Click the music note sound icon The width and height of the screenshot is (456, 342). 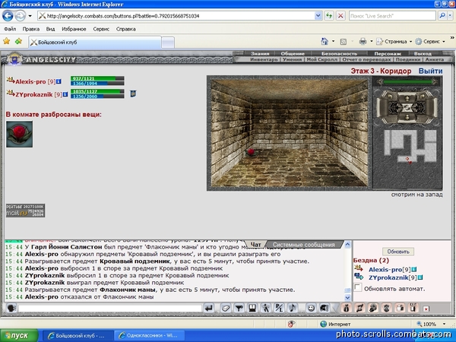[293, 308]
